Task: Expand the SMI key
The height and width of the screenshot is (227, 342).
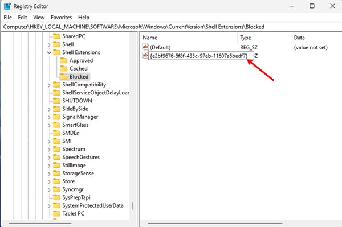Action: coord(49,142)
